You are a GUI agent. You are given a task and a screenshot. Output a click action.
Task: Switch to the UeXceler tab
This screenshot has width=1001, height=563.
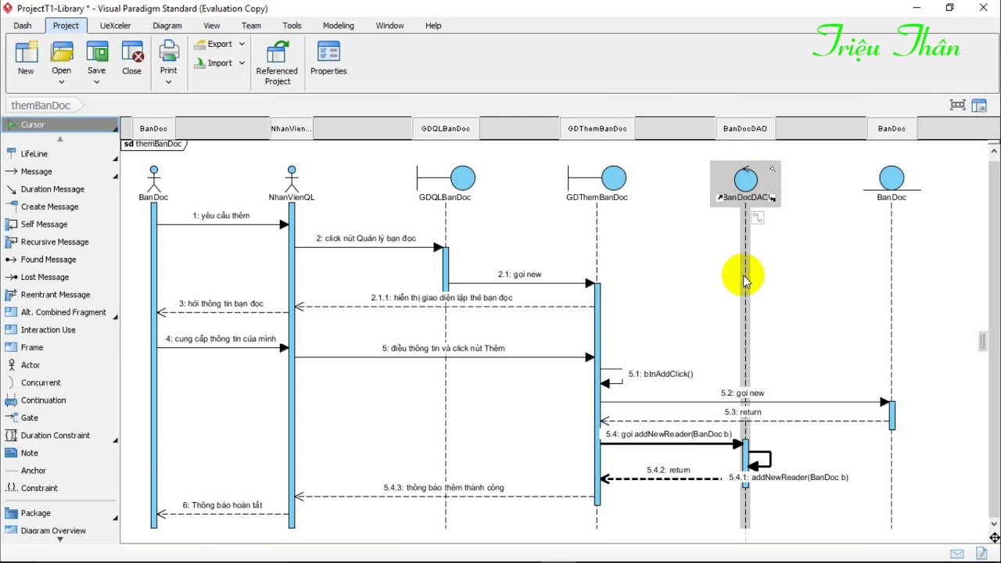pos(116,26)
